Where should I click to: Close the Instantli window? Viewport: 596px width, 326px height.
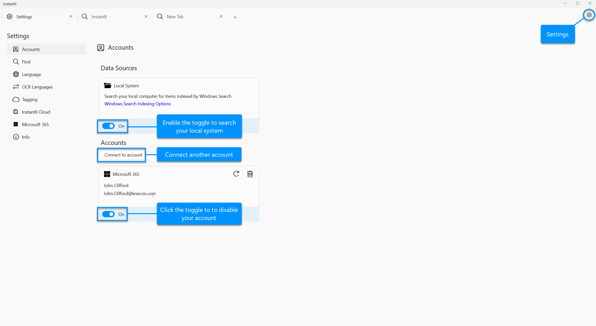coord(590,3)
